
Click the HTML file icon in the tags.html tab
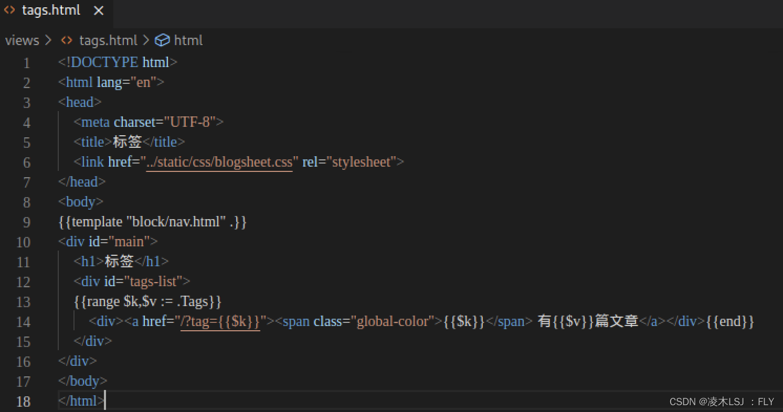(9, 10)
